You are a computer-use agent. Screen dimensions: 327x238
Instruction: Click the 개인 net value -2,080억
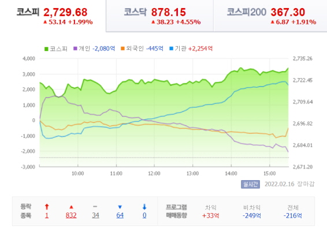coord(103,49)
